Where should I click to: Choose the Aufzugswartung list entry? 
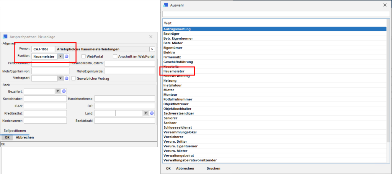click(x=177, y=29)
